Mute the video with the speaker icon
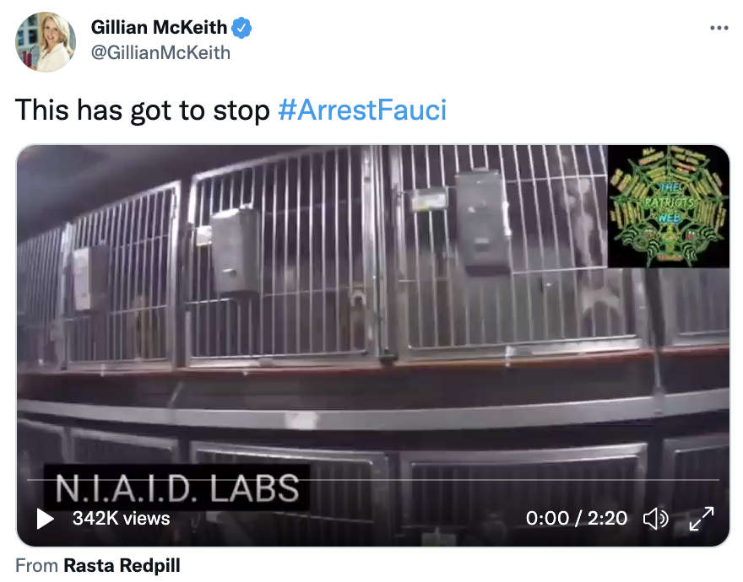Screen dimensions: 743x582 pos(656,519)
